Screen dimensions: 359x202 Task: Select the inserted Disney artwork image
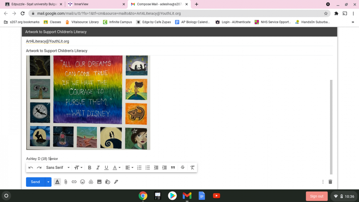click(x=88, y=102)
